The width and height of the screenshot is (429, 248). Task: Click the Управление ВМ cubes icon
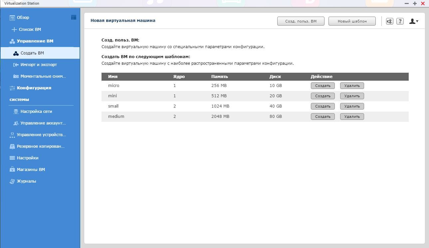[12, 41]
